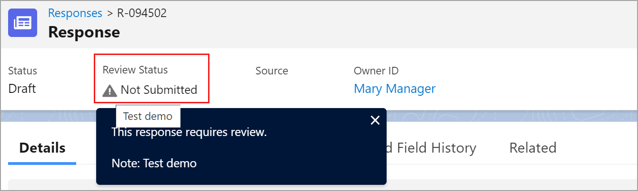Click the Review Status field label

pos(135,70)
